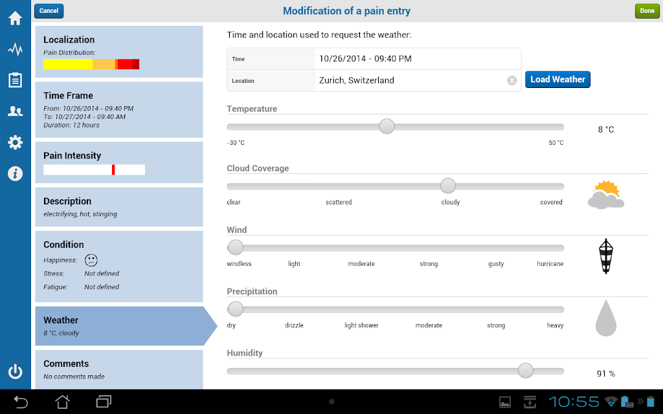Image resolution: width=663 pixels, height=414 pixels.
Task: Tap the sad face happiness icon
Action: coord(91,260)
